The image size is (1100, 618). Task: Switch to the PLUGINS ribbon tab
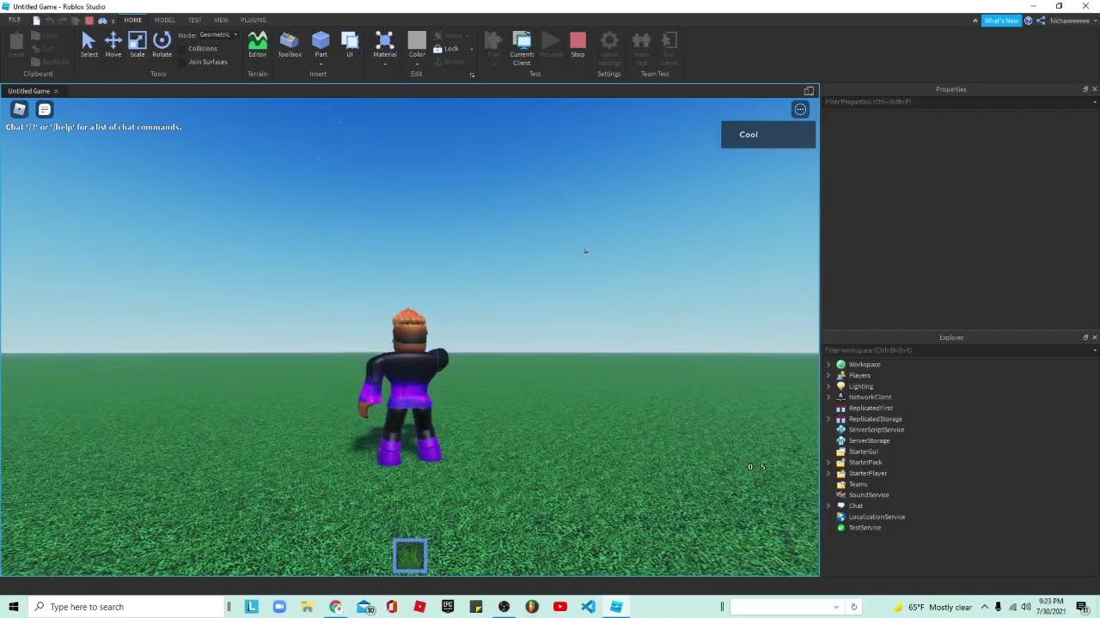[253, 20]
